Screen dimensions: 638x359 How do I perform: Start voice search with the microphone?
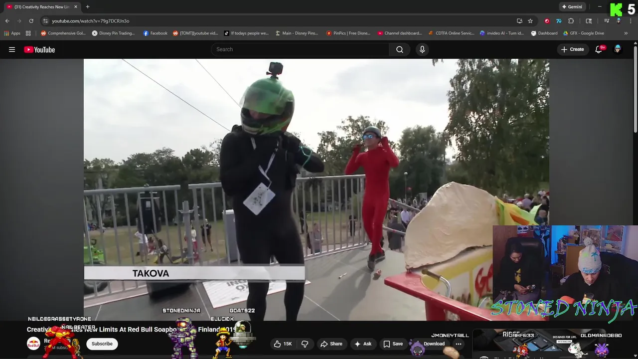422,49
